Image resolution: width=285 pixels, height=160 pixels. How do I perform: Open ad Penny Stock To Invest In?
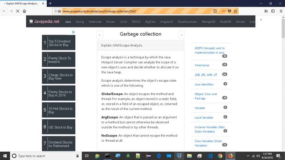[58, 60]
